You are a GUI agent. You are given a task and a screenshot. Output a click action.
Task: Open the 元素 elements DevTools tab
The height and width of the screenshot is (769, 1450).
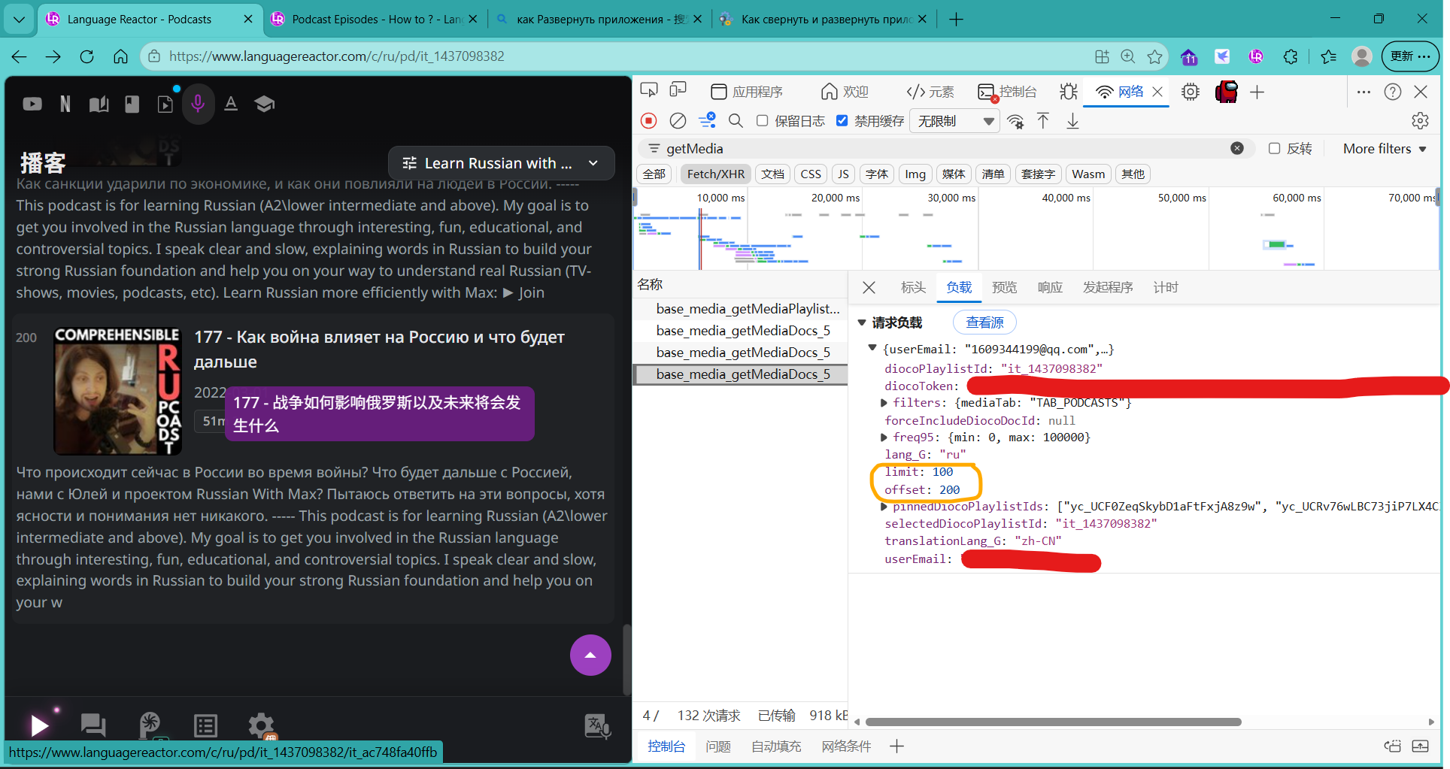(930, 92)
